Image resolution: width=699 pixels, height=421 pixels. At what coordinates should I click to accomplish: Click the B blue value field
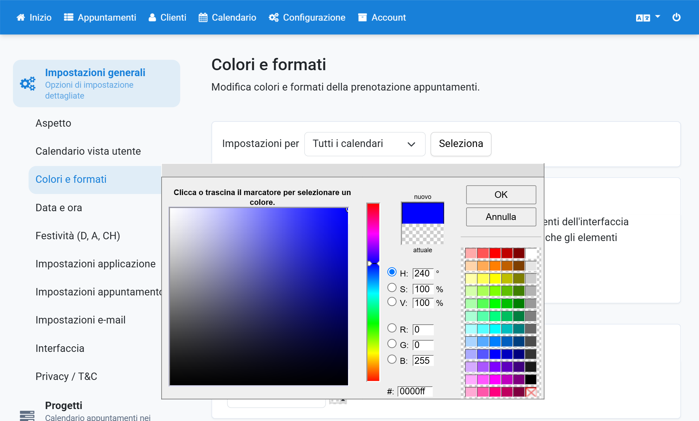(423, 361)
